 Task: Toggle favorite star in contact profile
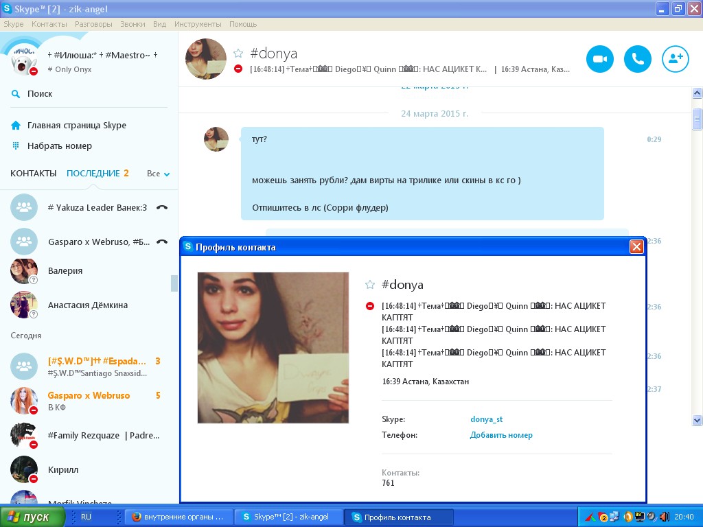tap(370, 285)
